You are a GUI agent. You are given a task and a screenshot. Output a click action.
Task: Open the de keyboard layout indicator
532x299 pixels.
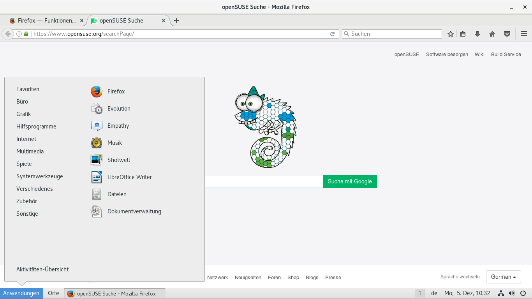(x=434, y=293)
